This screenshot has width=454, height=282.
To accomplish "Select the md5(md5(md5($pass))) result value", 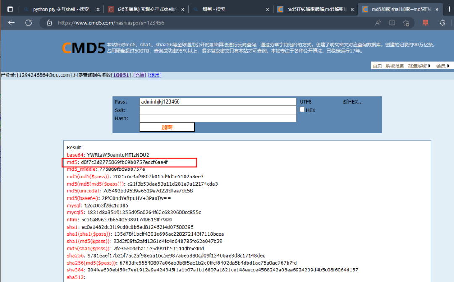I will [173, 184].
